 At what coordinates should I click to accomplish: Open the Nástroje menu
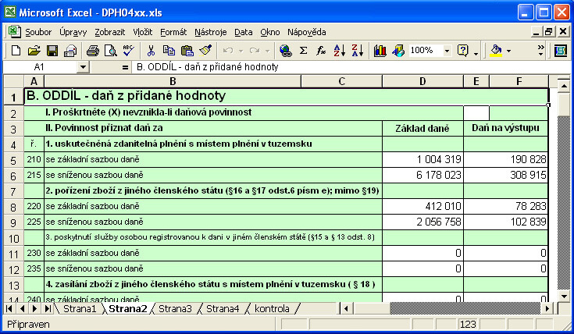pos(210,32)
